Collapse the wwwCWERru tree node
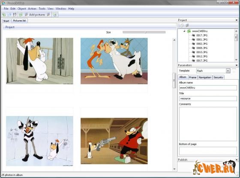 [x=184, y=31]
